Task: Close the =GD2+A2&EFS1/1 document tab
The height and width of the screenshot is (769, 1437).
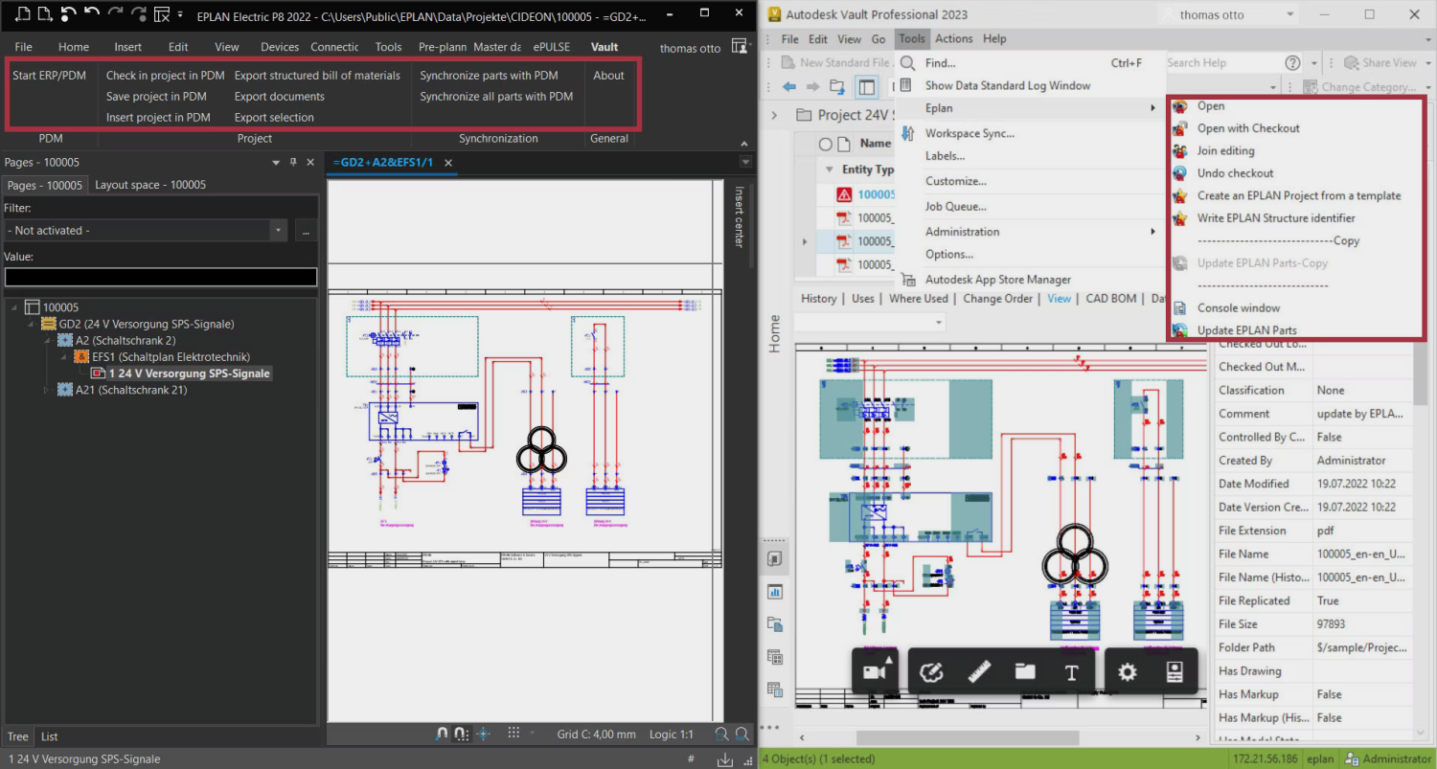Action: 447,163
